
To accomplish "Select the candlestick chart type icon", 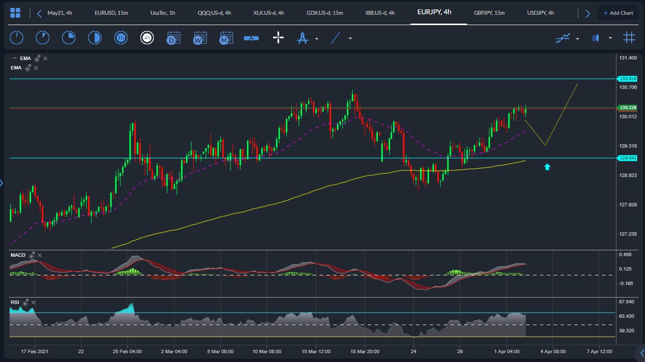I will [595, 37].
